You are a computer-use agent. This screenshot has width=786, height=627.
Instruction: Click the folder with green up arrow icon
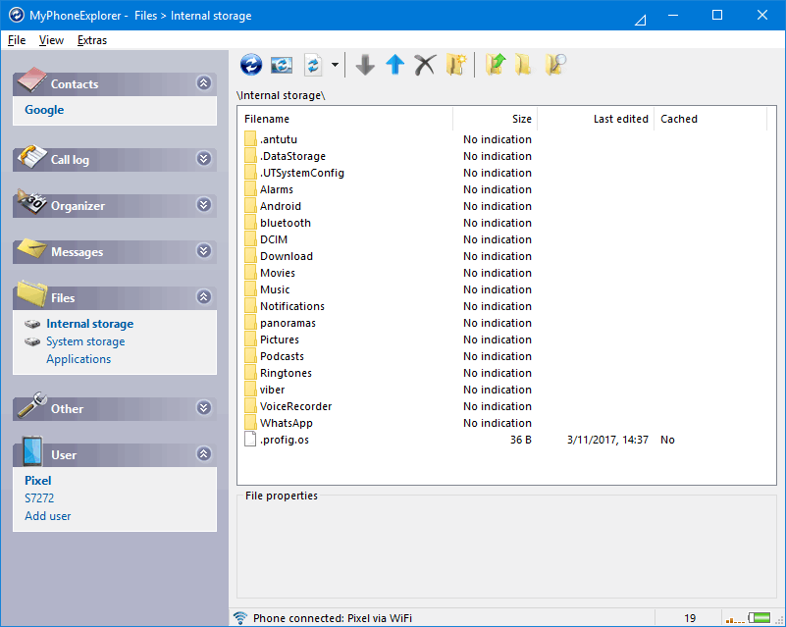[496, 65]
